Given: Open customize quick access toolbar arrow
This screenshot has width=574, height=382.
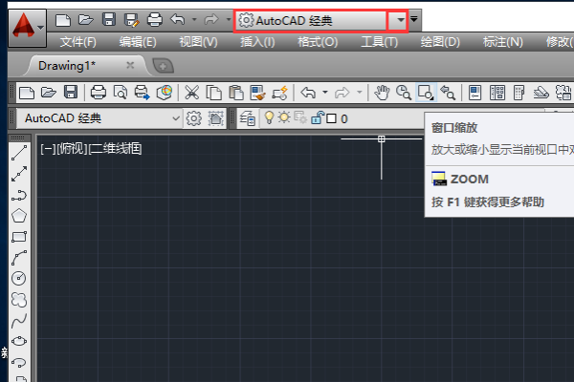Looking at the screenshot, I should pos(414,19).
